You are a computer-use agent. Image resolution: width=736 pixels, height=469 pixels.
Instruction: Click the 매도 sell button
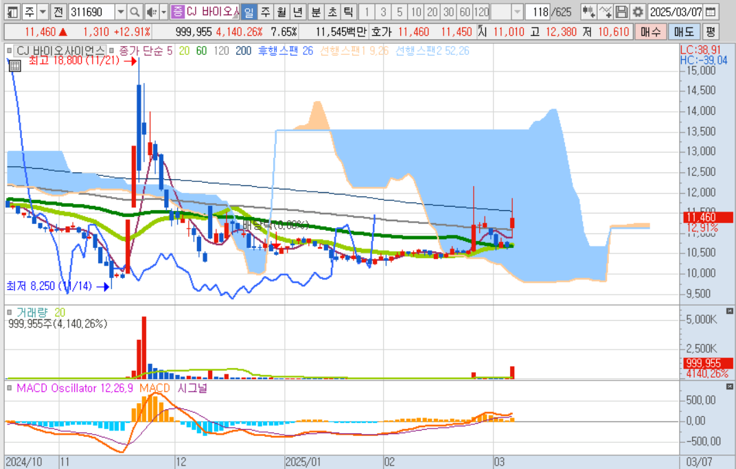683,32
